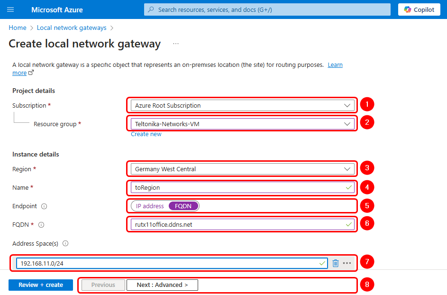Expand the Subscription dropdown
Screen dimensions: 447x295
point(242,105)
